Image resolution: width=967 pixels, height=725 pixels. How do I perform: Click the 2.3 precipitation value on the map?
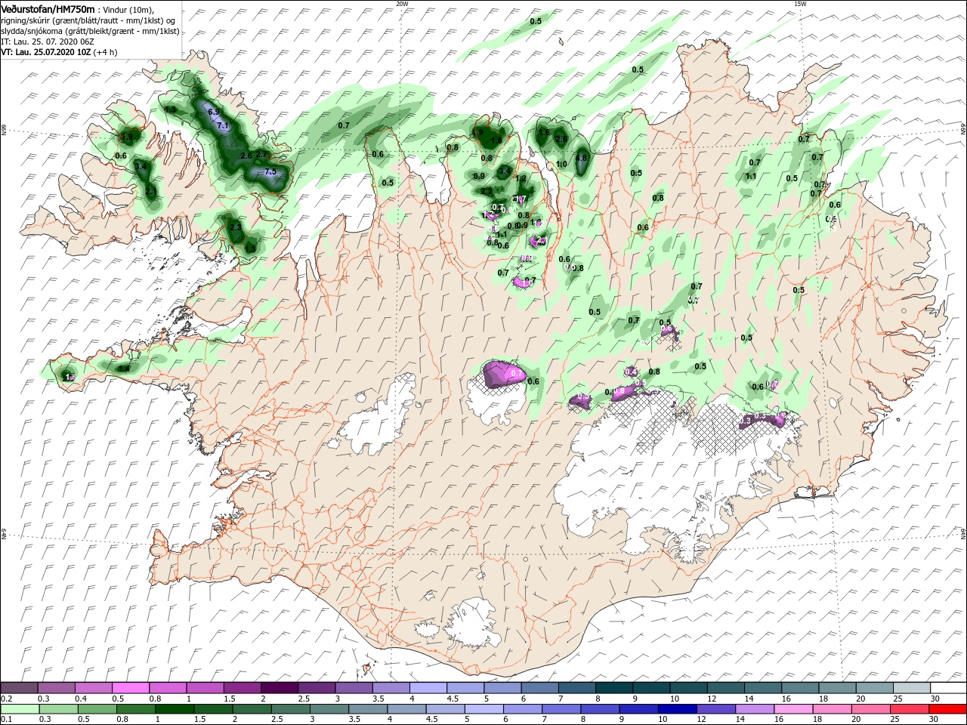coord(236,227)
